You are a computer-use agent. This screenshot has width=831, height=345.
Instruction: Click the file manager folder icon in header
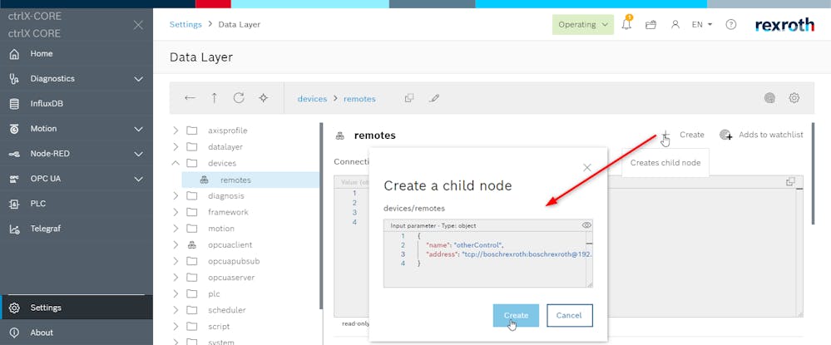click(x=650, y=24)
